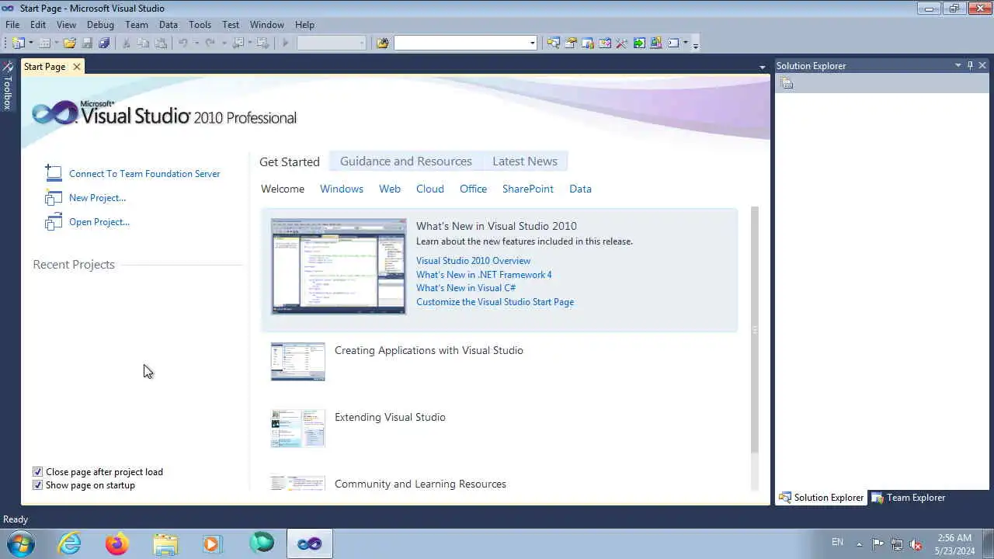The image size is (994, 559).
Task: Click the Toolbox wrench-and-hammer toolbar icon
Action: coord(622,43)
